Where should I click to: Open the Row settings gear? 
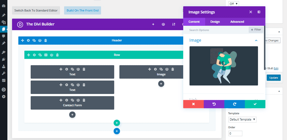[x=34, y=55]
